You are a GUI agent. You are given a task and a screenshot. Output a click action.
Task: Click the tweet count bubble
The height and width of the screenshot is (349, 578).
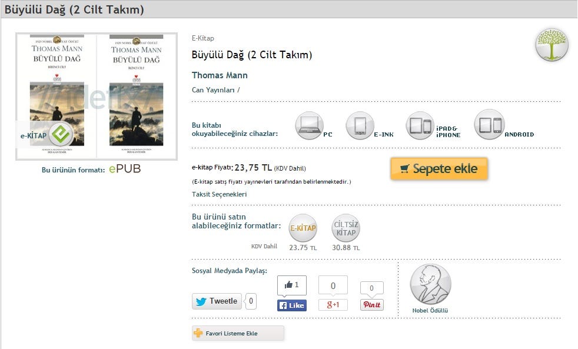251,301
